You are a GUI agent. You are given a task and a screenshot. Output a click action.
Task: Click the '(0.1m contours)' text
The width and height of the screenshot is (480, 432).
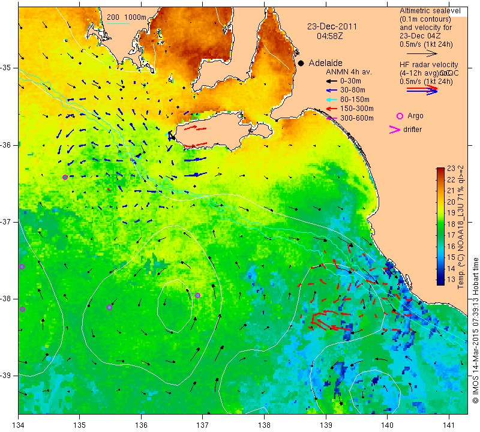425,19
